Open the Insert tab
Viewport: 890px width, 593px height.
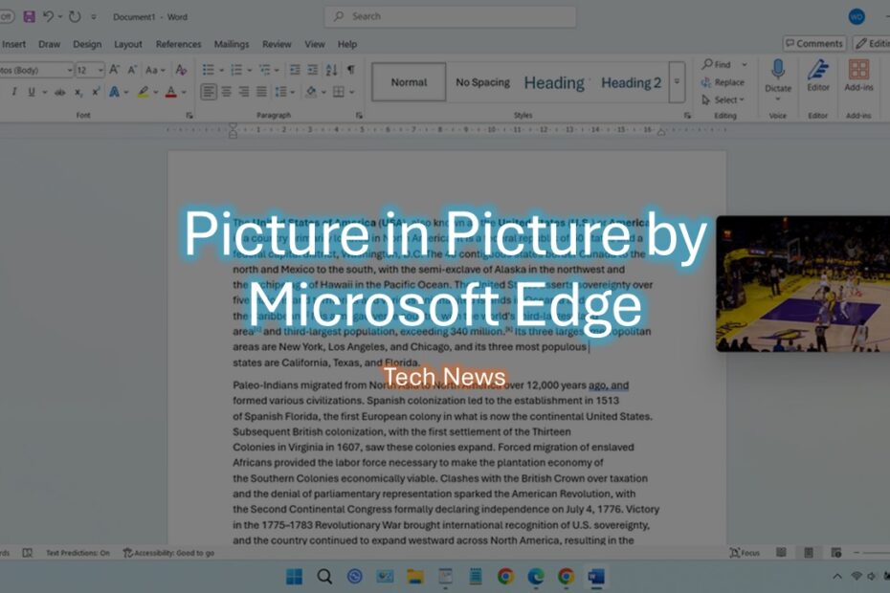point(13,44)
